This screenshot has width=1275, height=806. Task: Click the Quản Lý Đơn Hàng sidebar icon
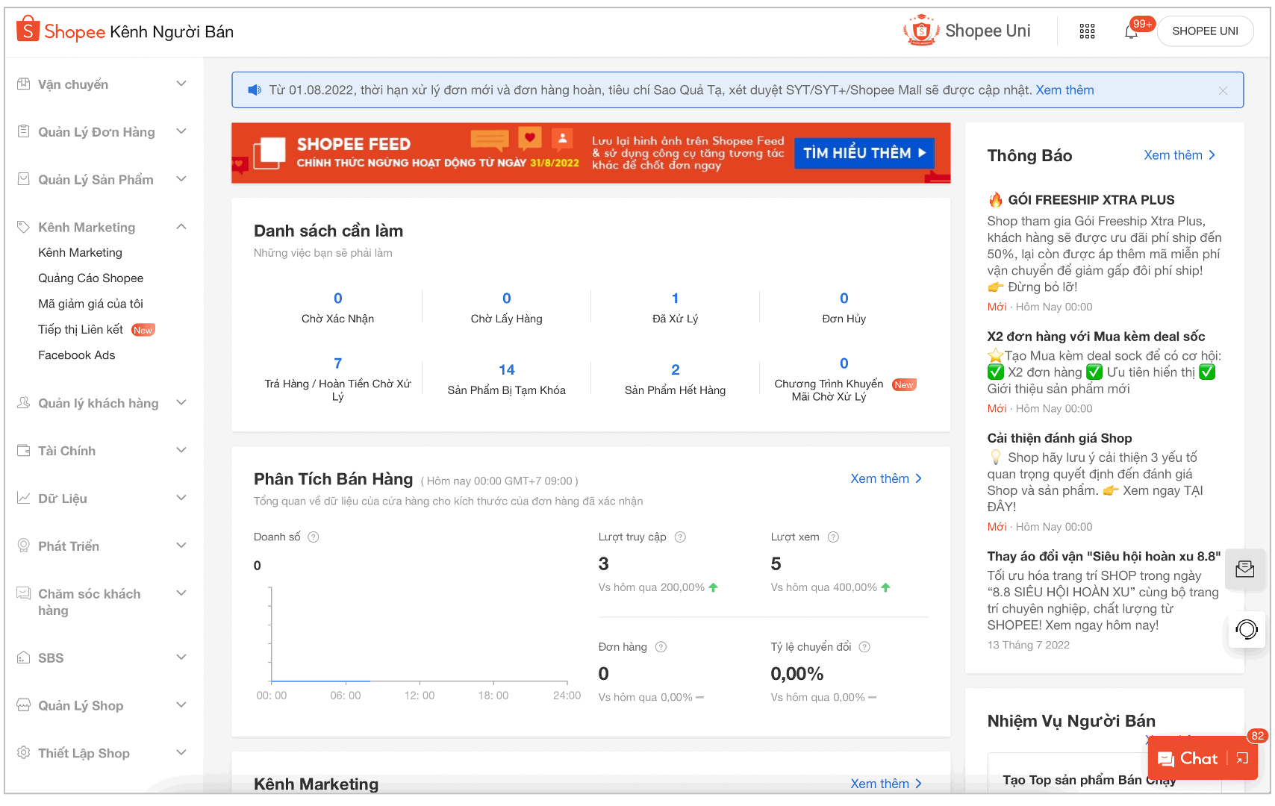pyautogui.click(x=24, y=131)
